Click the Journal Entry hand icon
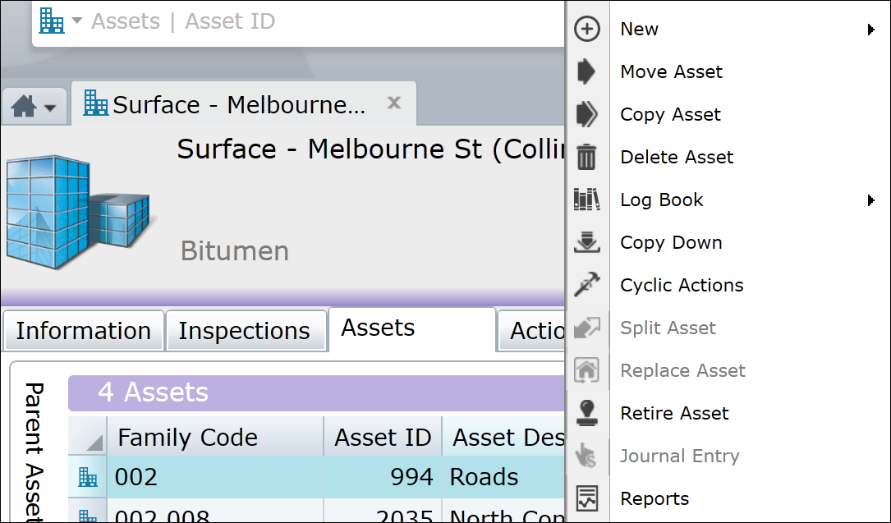 click(586, 456)
